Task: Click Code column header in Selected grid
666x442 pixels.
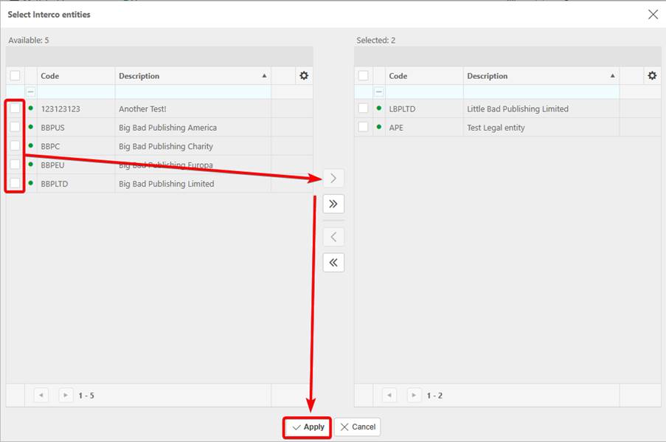Action: [424, 76]
